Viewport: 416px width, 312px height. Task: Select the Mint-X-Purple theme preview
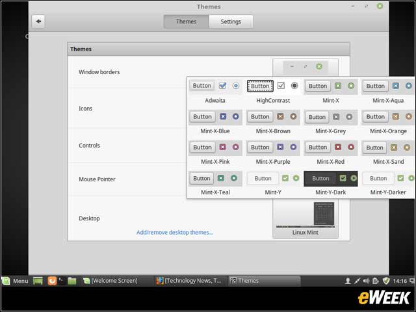tap(273, 148)
